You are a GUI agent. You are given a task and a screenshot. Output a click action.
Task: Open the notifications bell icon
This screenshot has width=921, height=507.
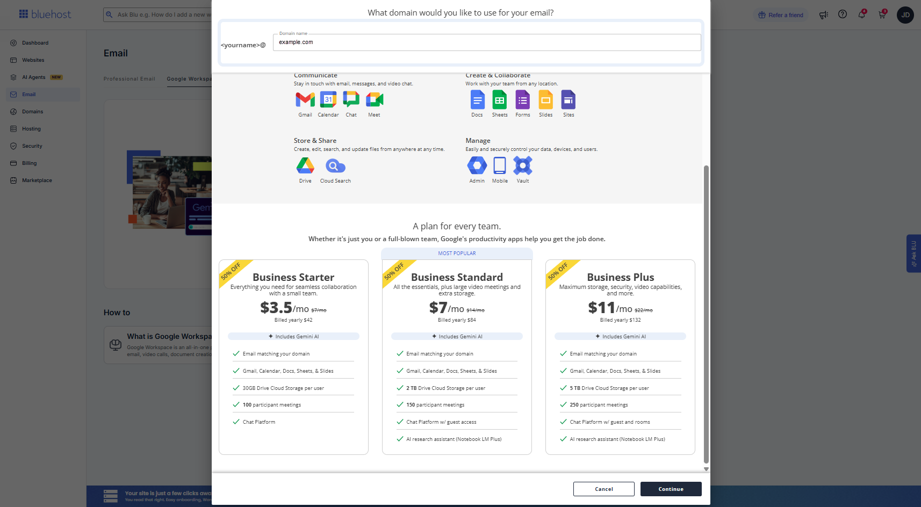(x=862, y=15)
